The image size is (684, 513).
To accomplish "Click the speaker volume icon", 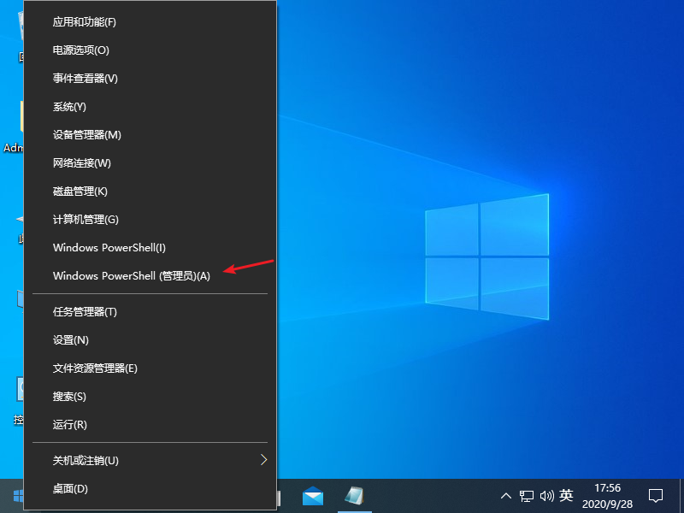I will (548, 495).
